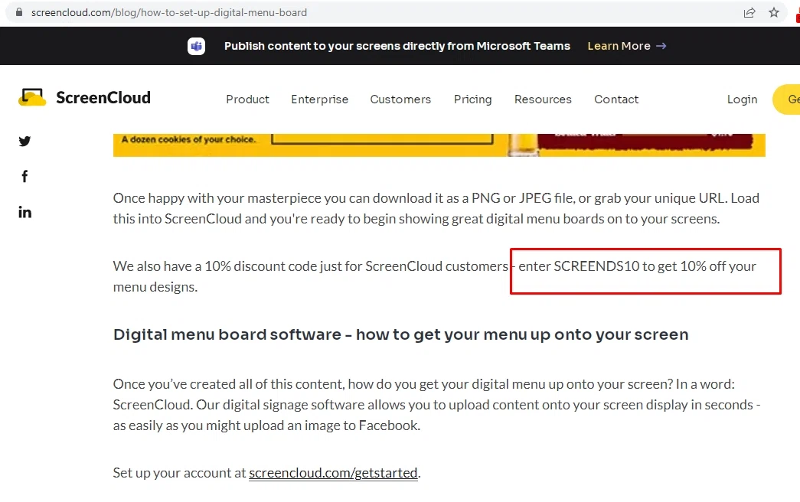The height and width of the screenshot is (502, 800).
Task: Click the Facebook share icon
Action: [24, 177]
